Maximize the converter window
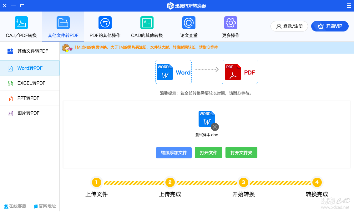Image resolution: width=354 pixels, height=212 pixels. pos(22,6)
